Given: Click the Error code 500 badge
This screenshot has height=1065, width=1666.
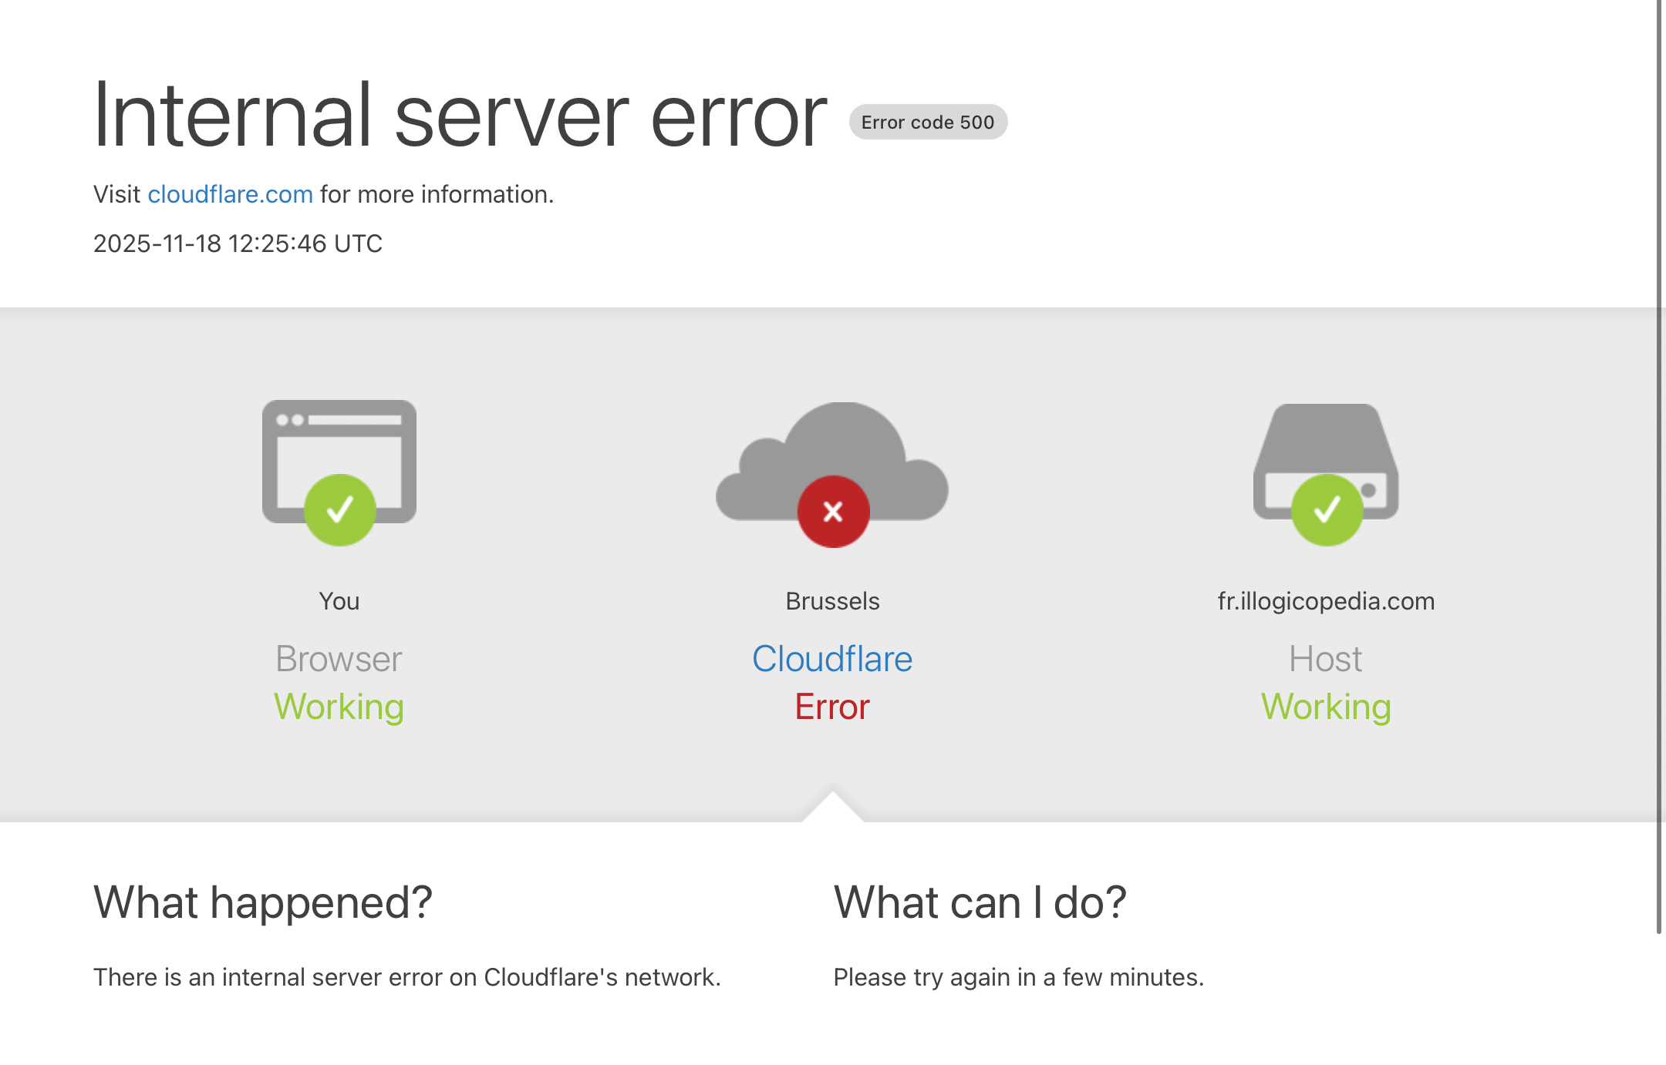Looking at the screenshot, I should tap(928, 122).
